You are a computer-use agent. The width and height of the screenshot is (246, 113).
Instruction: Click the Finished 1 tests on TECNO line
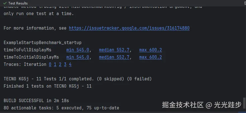point(47,86)
